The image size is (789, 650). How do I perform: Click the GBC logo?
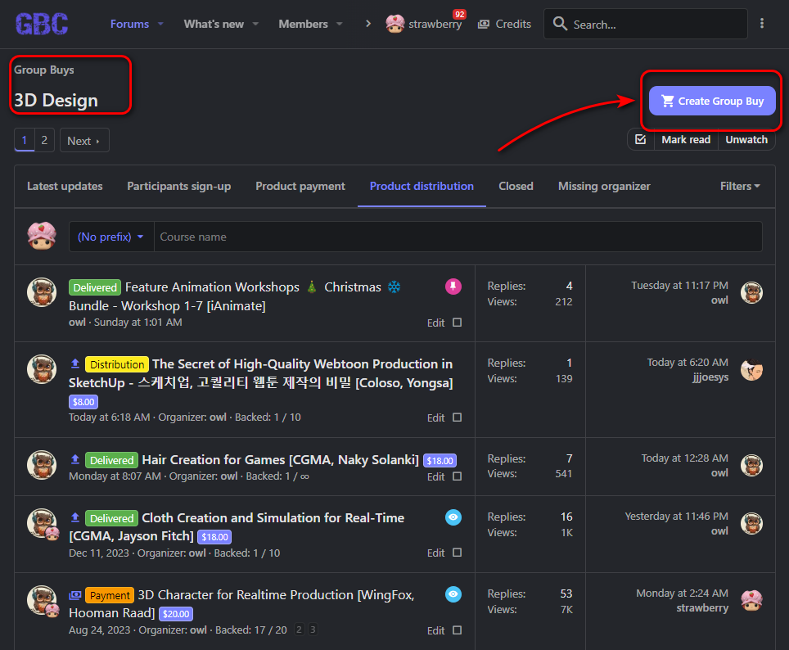tap(42, 24)
